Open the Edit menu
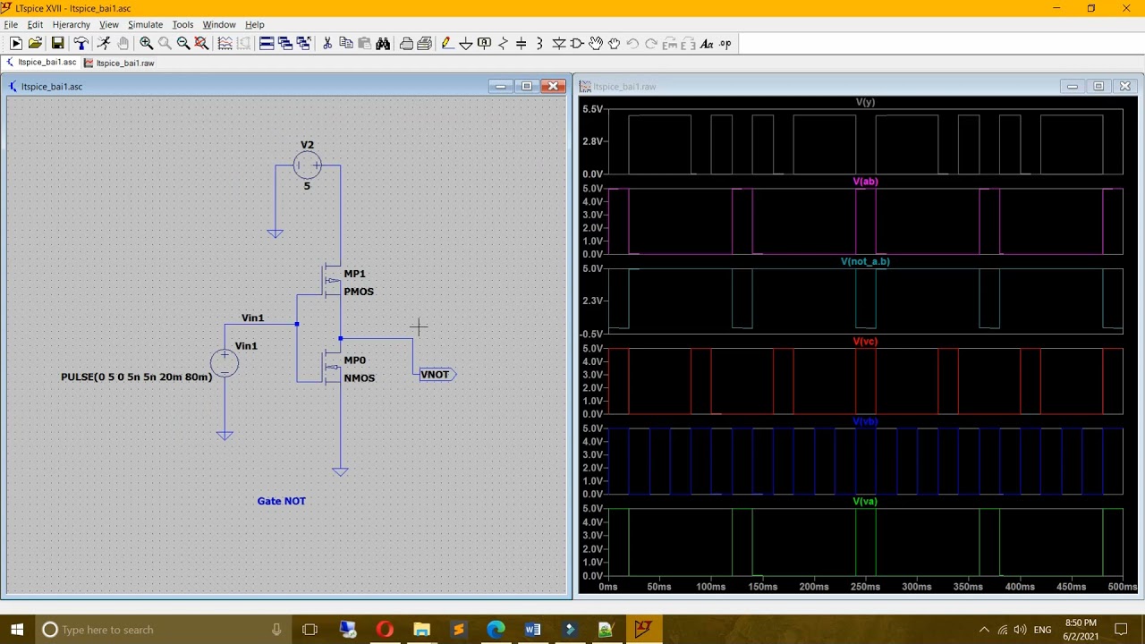Image resolution: width=1145 pixels, height=644 pixels. coord(35,25)
